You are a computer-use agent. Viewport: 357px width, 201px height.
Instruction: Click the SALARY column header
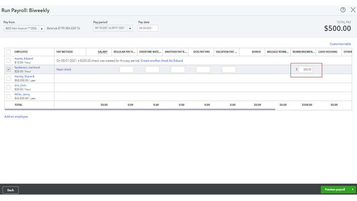pos(103,52)
